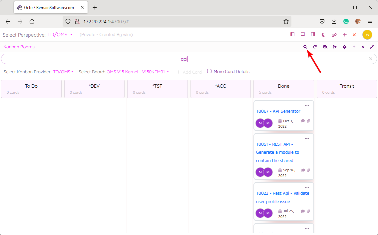The width and height of the screenshot is (378, 235).
Task: Open the Select Perspective TD/OMS dropdown
Action: (x=60, y=35)
